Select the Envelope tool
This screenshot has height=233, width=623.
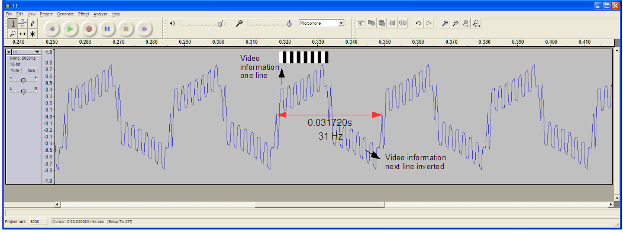22,24
